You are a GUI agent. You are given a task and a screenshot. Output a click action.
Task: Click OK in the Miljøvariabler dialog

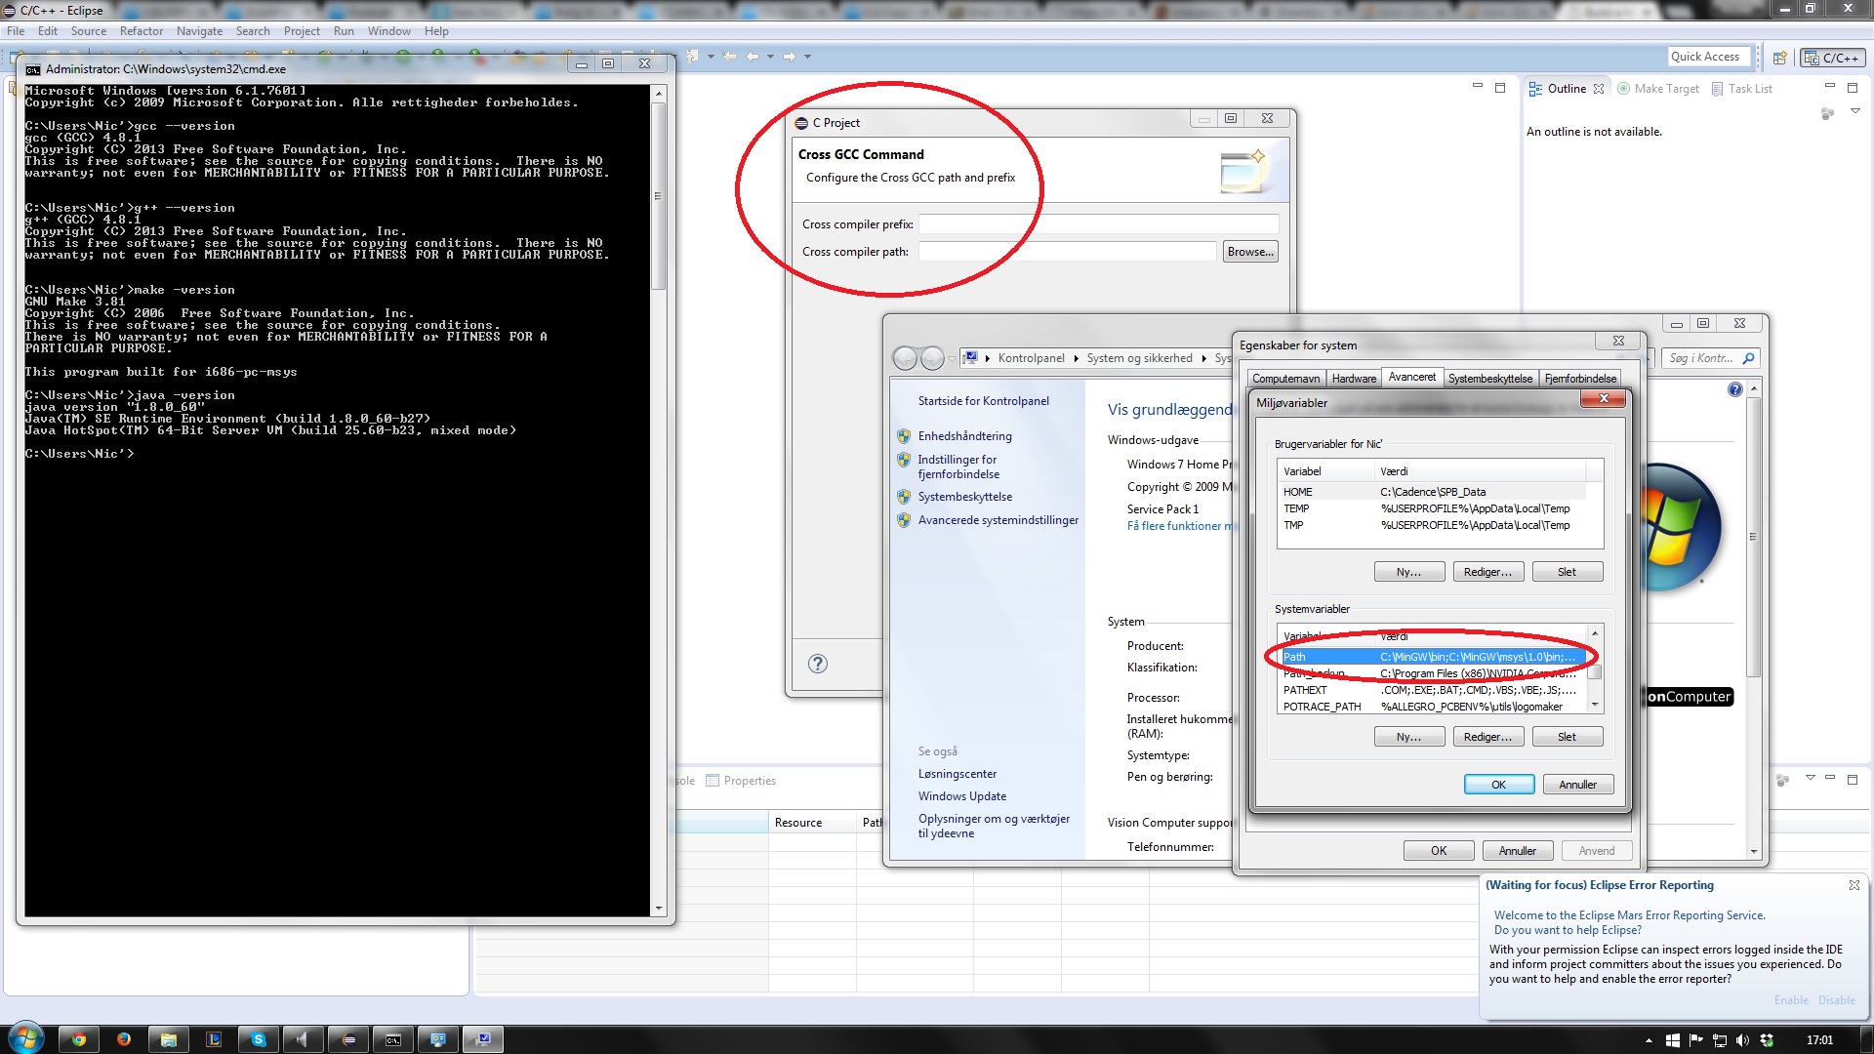[x=1498, y=785]
